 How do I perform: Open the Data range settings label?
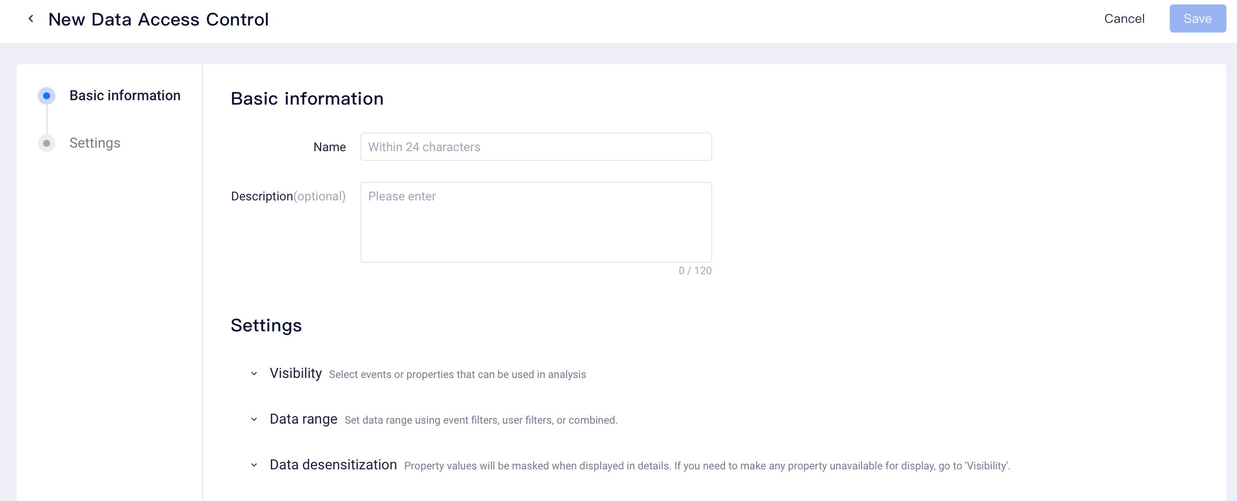[x=303, y=419]
